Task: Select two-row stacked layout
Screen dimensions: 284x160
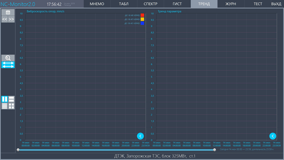Action: tap(11, 99)
